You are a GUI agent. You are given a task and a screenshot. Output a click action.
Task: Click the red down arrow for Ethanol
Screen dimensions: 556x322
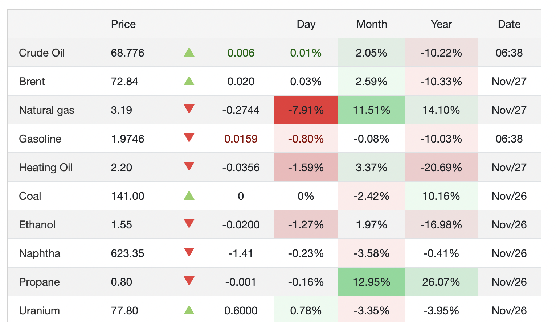click(189, 224)
